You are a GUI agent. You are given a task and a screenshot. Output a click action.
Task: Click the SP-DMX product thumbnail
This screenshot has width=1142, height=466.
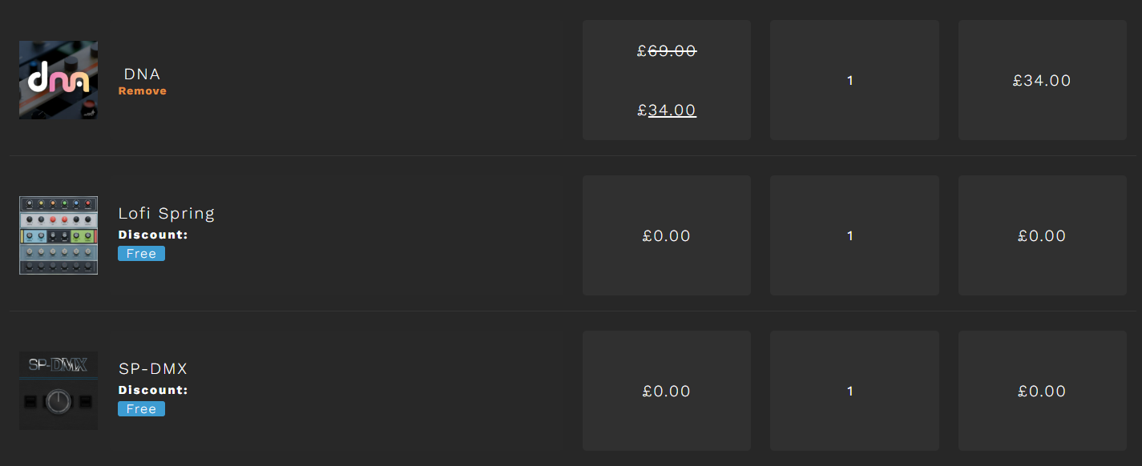pos(59,391)
